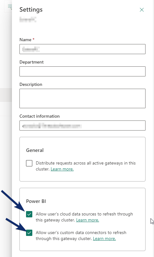Click the Name field label
Viewport: 154px width, 257px height.
pos(25,40)
